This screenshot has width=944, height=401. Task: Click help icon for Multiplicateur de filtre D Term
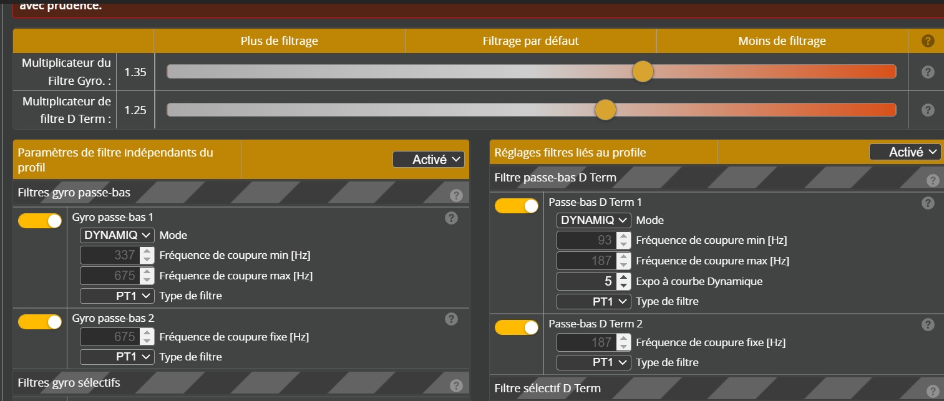[x=928, y=110]
